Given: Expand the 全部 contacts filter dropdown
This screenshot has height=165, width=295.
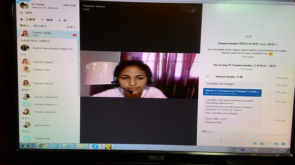Looking at the screenshot, I should coord(71,27).
